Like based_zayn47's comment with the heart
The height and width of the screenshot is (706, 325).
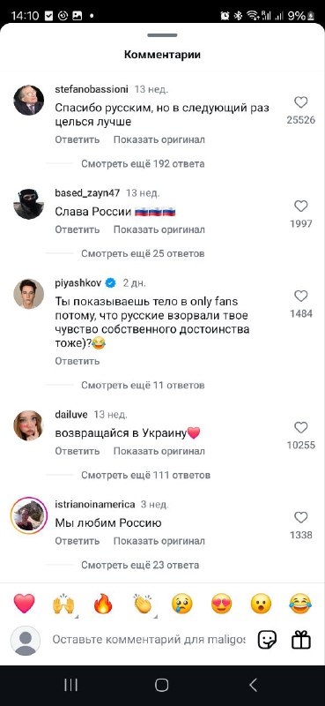pyautogui.click(x=300, y=207)
